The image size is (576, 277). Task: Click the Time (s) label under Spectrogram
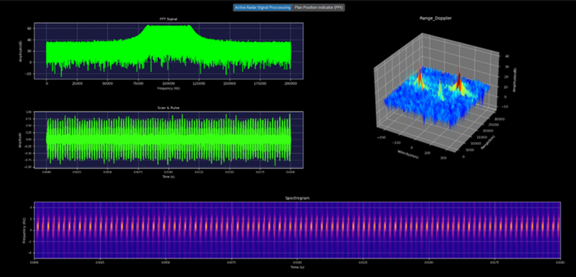(297, 267)
